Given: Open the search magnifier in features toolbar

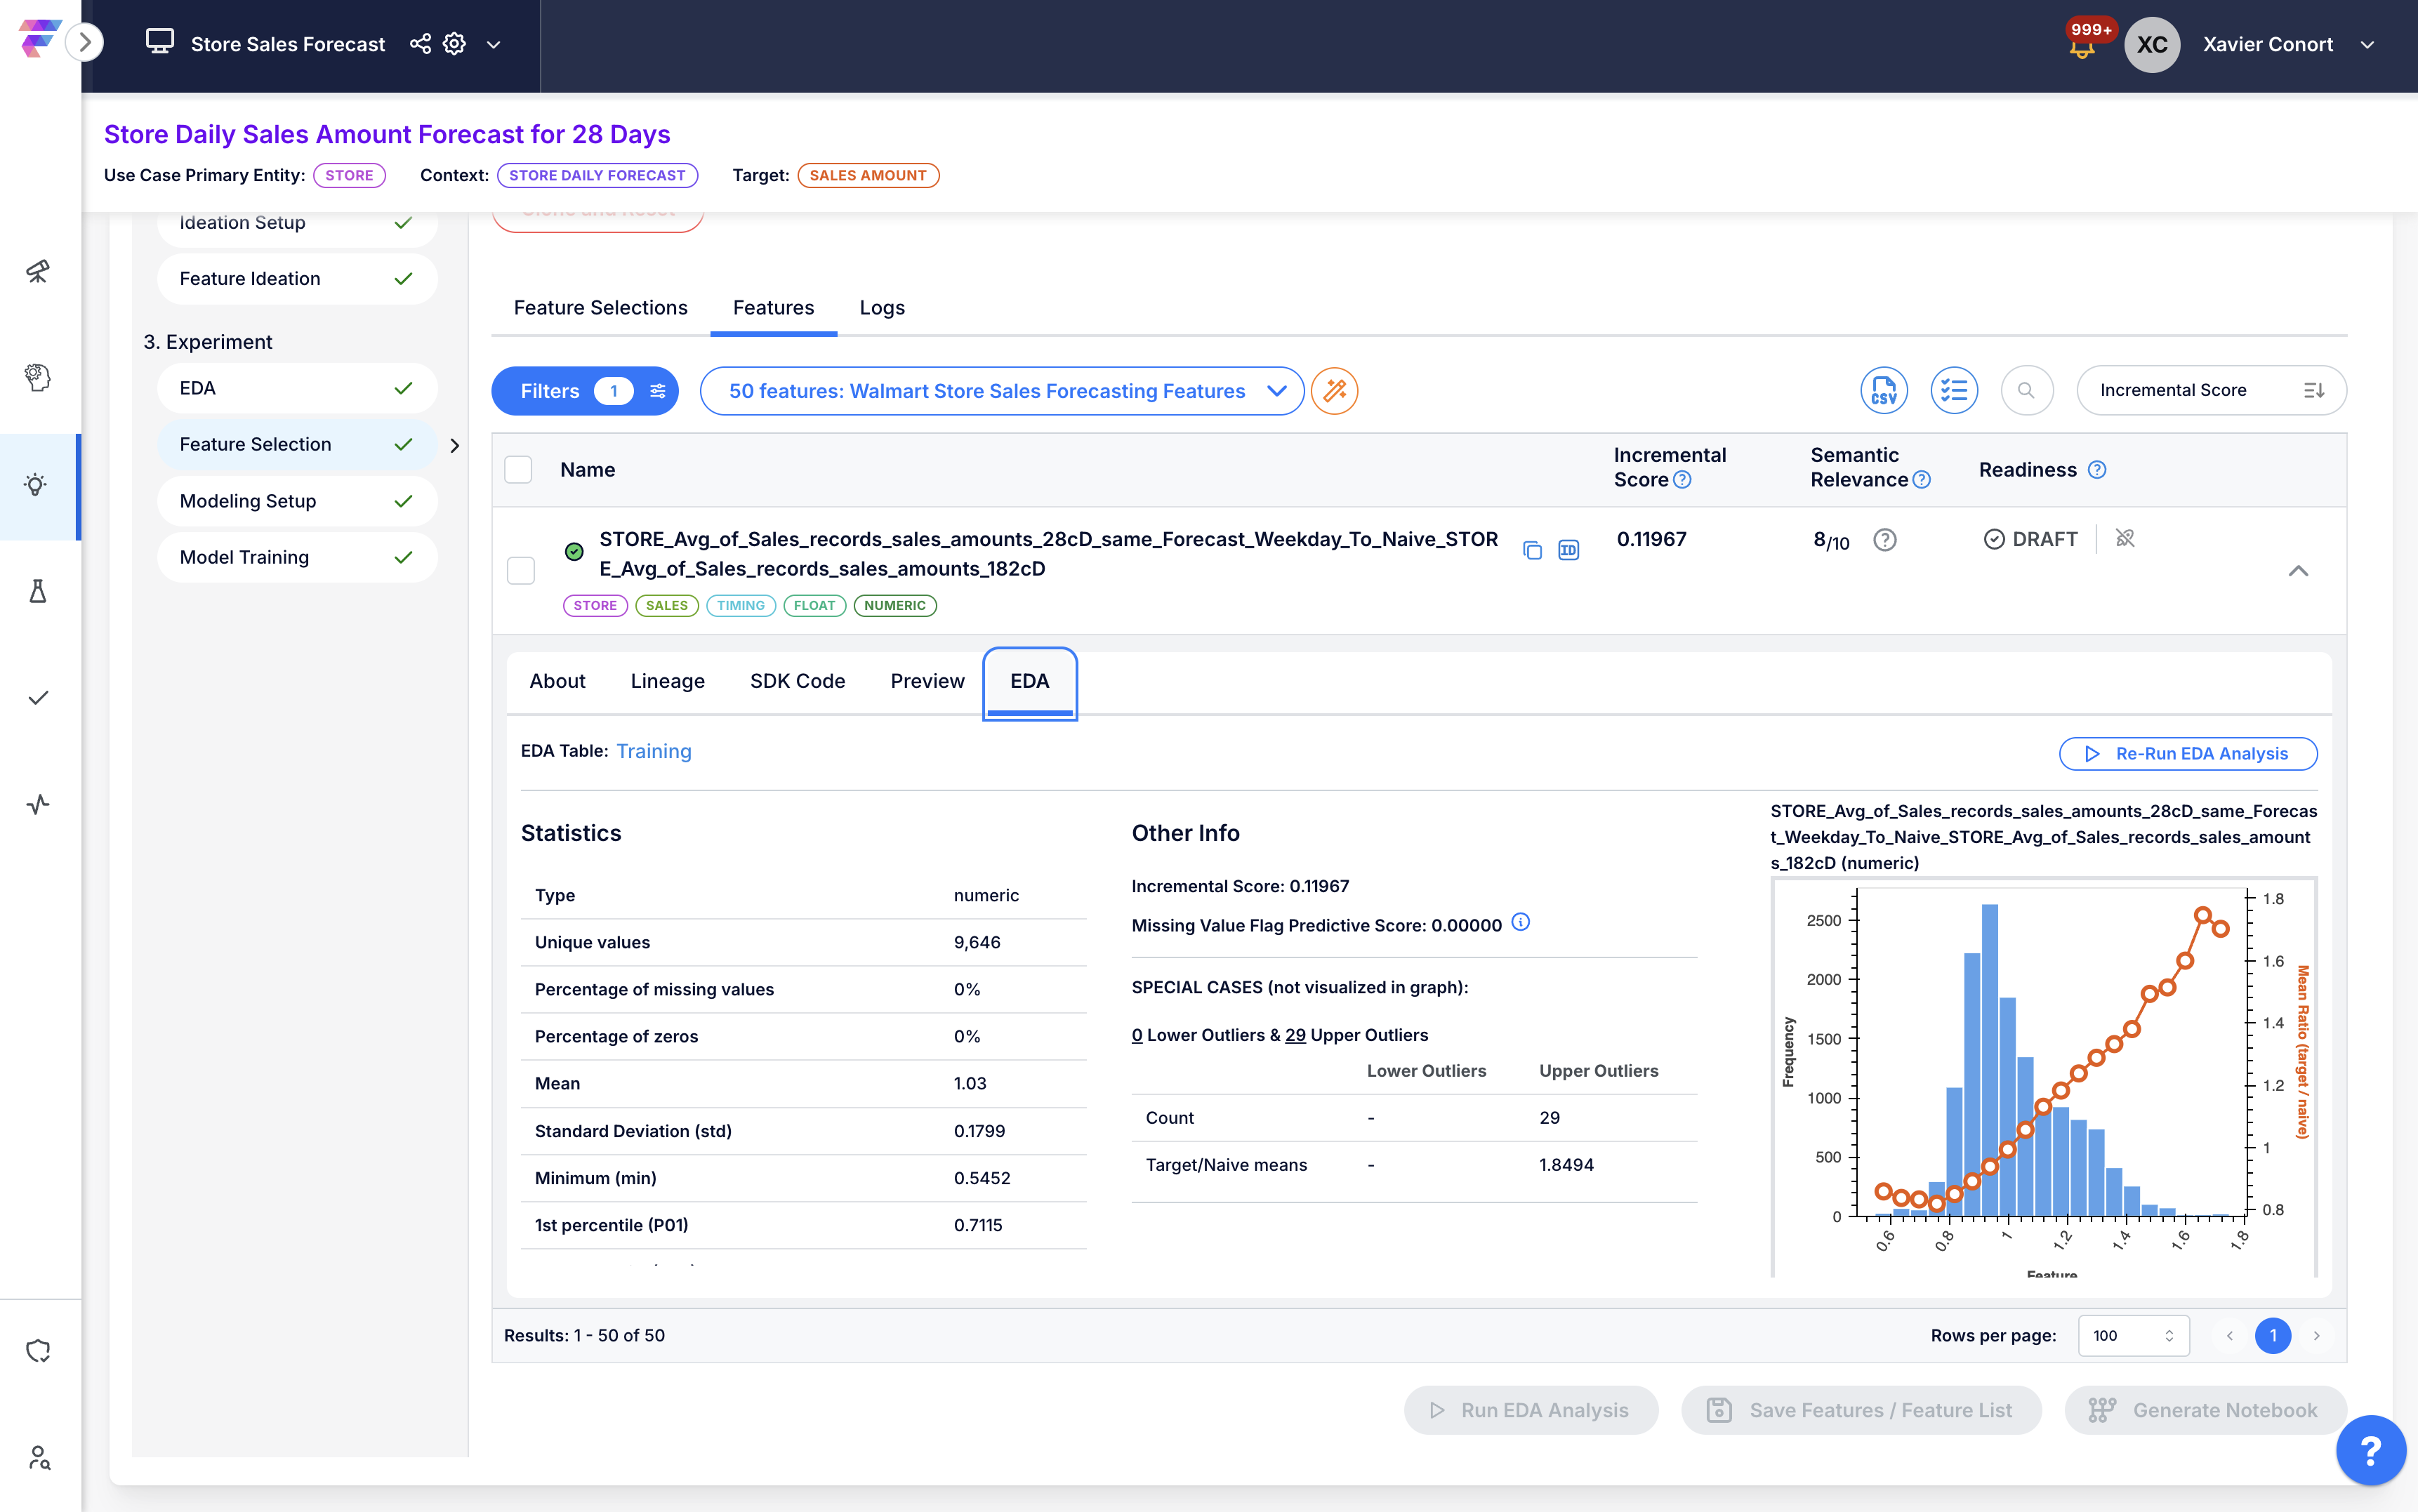Looking at the screenshot, I should tap(2026, 390).
